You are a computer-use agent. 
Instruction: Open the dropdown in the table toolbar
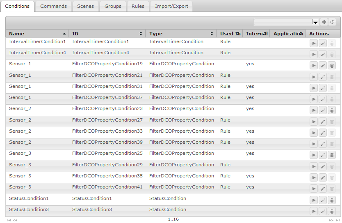315,22
